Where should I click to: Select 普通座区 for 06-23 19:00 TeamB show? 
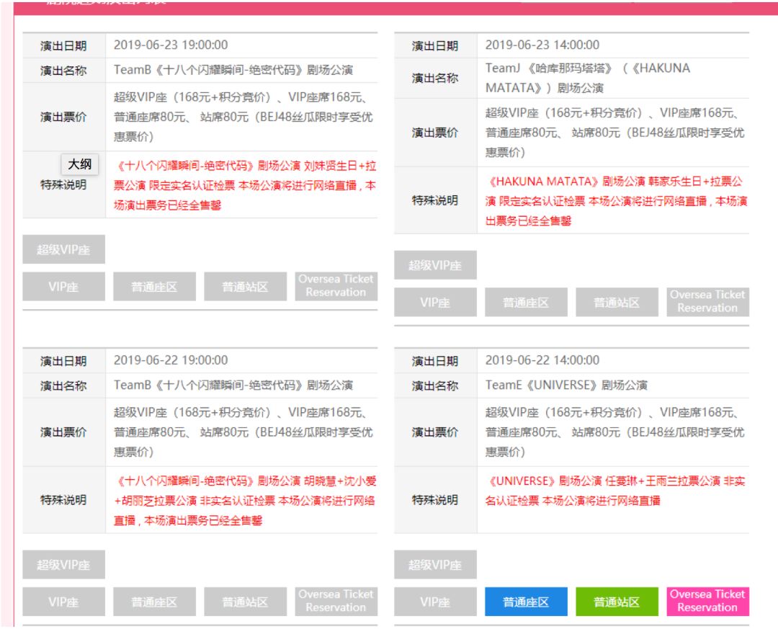[154, 287]
